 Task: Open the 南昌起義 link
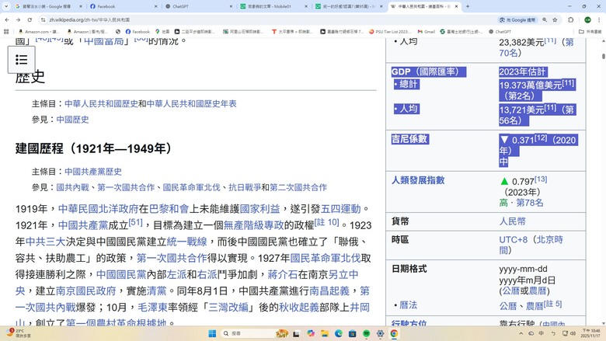(x=329, y=291)
